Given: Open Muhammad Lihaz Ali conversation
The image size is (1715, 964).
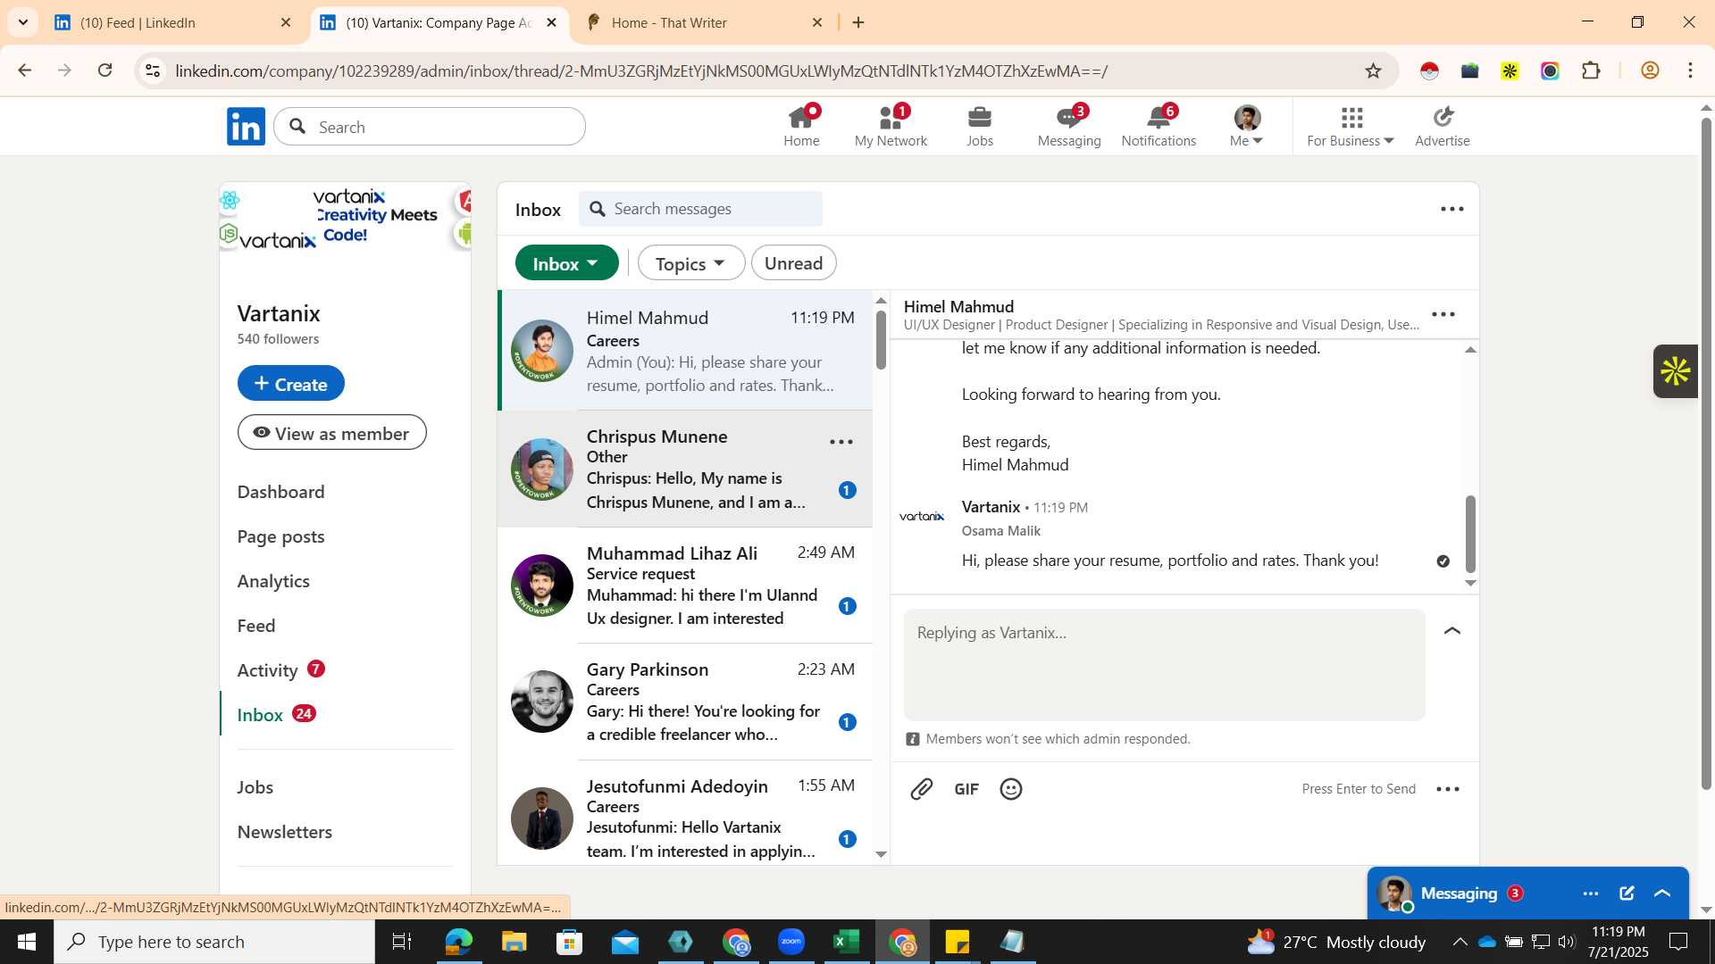Looking at the screenshot, I should point(685,586).
